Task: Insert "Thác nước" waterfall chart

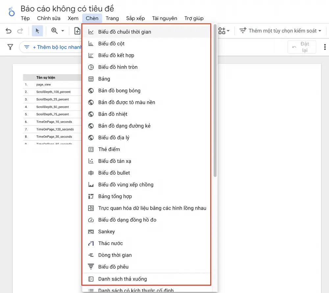Action: pyautogui.click(x=146, y=243)
